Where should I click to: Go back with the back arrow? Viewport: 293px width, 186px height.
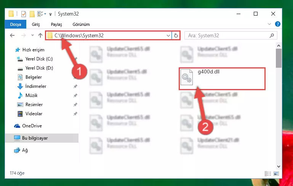pos(12,35)
